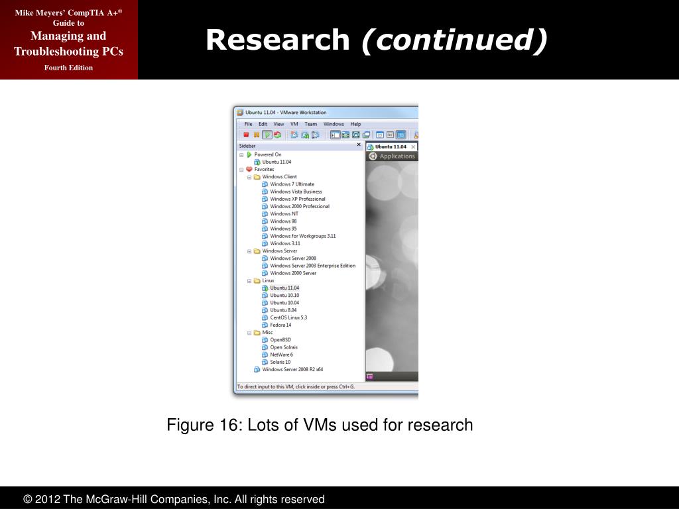
Task: Select OpenBSD VM
Action: [x=280, y=340]
